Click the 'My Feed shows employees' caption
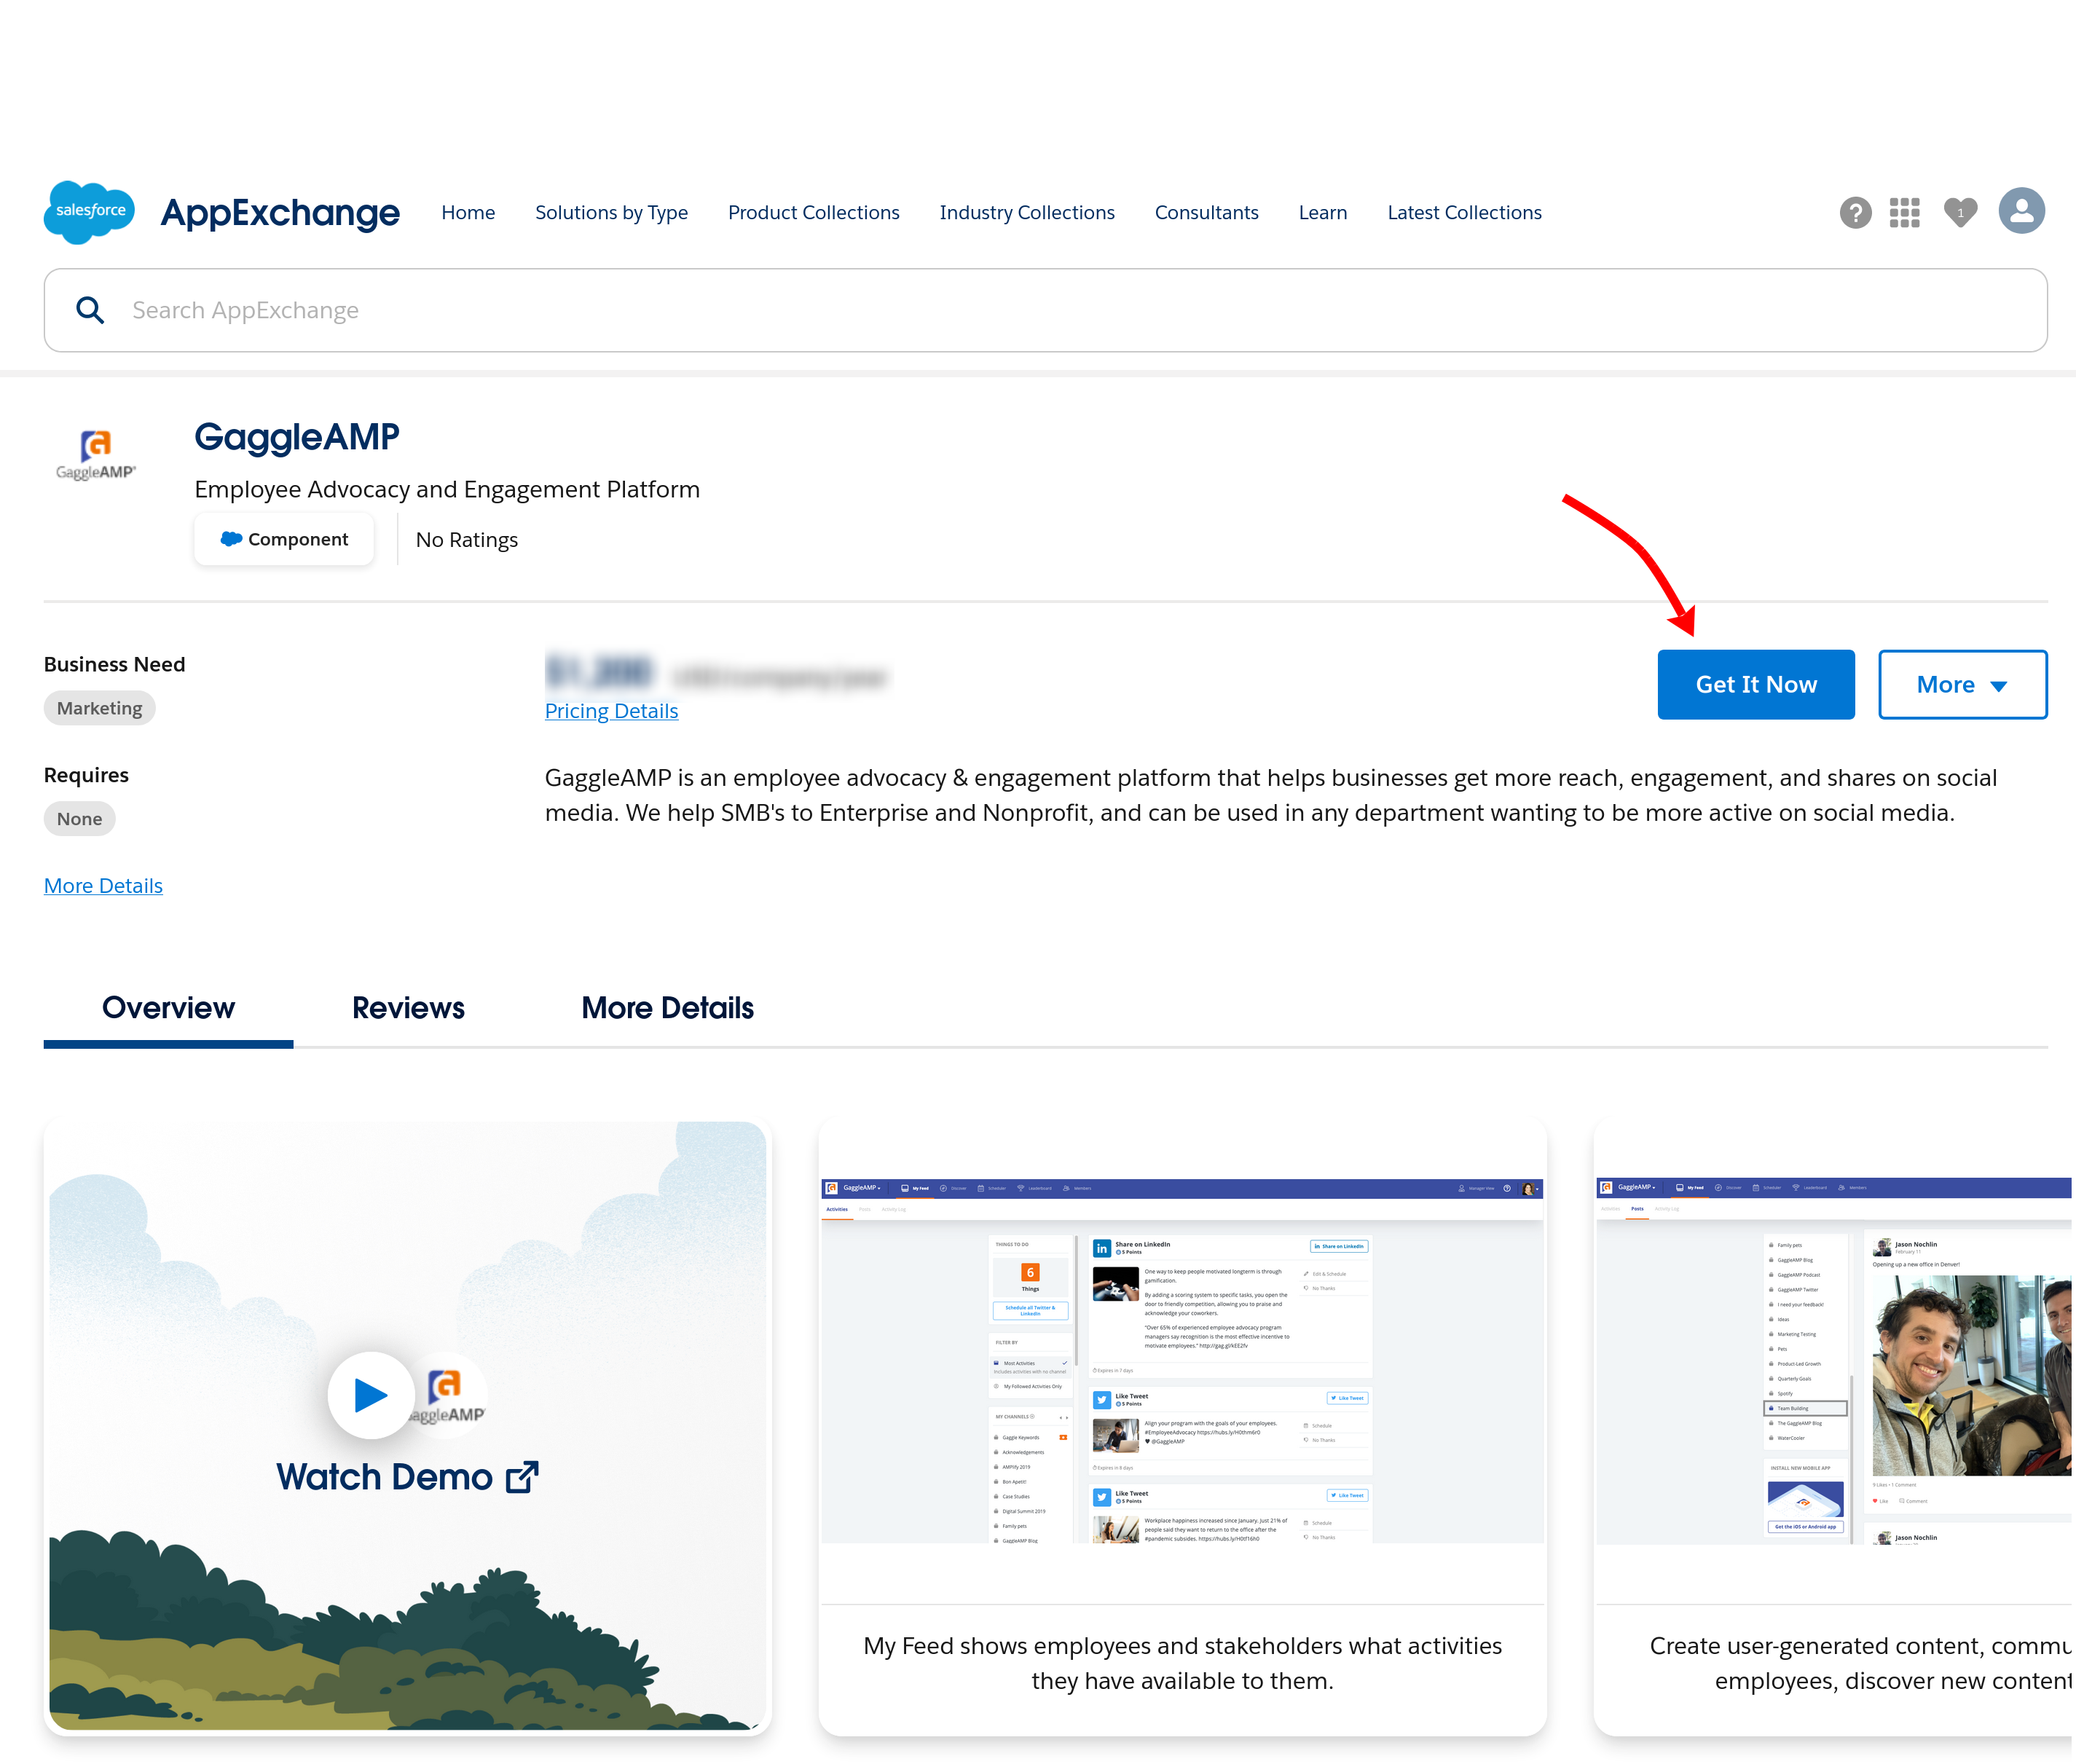The width and height of the screenshot is (2076, 1764). [1182, 1663]
